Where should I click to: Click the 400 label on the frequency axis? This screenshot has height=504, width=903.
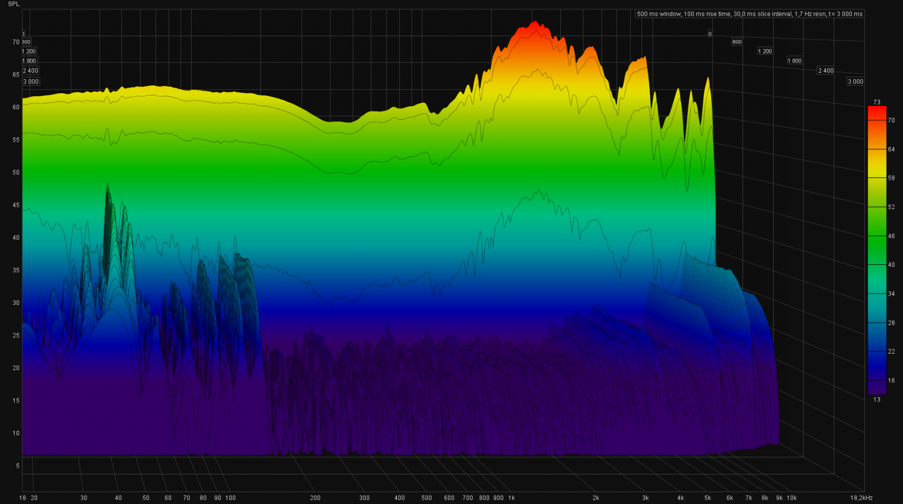[399, 498]
